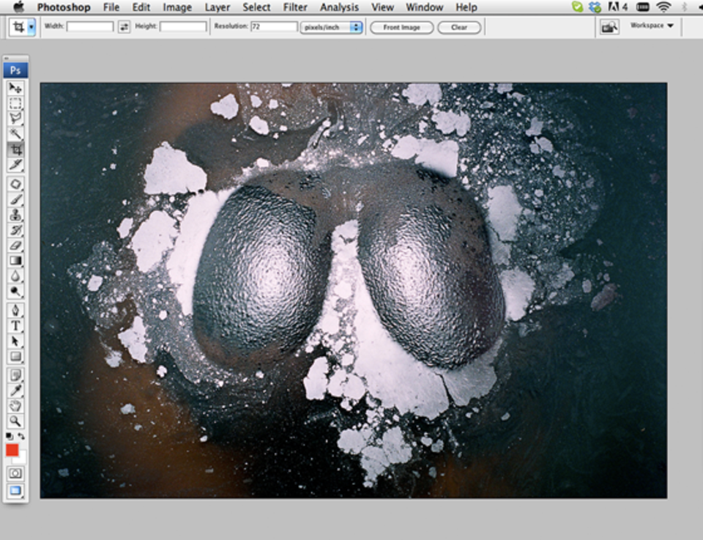Open the Filter menu
The height and width of the screenshot is (540, 703).
295,7
